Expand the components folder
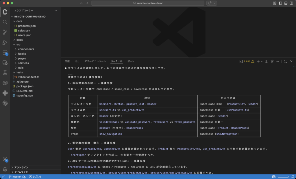The width and height of the screenshot is (296, 179). tap(26, 49)
